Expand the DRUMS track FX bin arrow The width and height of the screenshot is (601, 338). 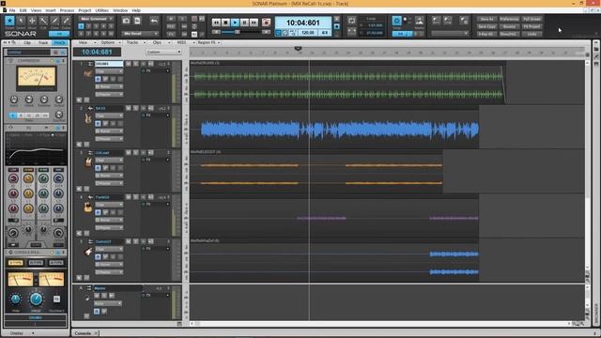[167, 71]
